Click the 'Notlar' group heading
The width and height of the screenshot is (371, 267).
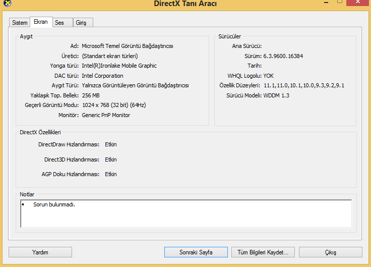click(27, 194)
